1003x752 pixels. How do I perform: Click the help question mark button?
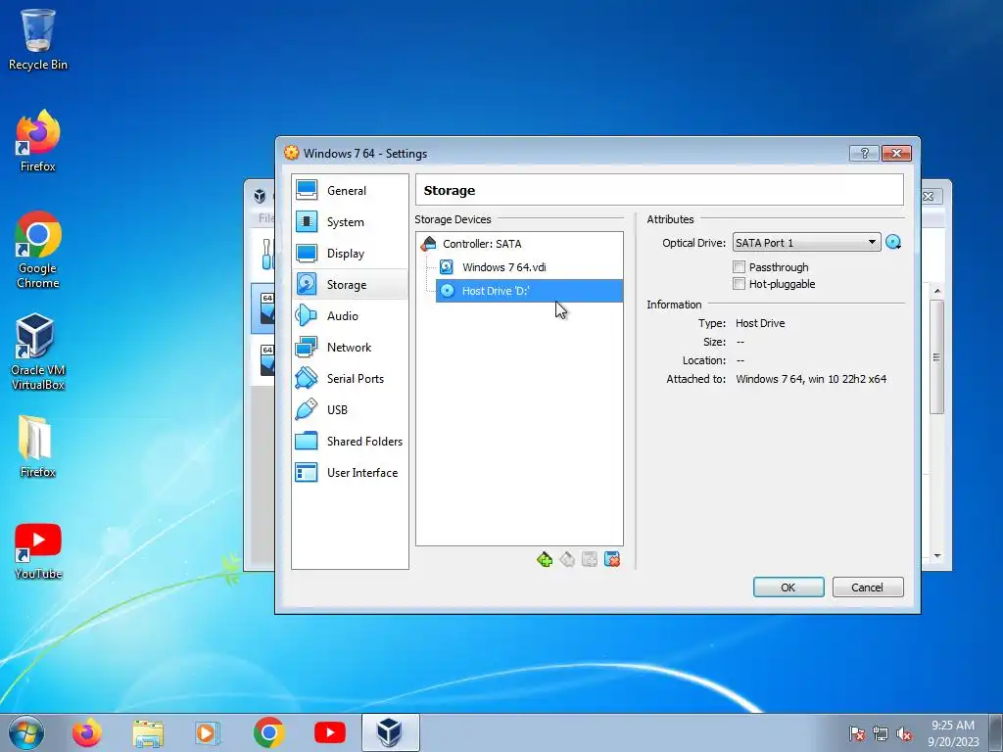[x=864, y=153]
